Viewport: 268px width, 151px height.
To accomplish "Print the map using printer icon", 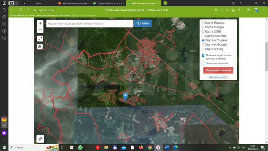I will coord(40,47).
